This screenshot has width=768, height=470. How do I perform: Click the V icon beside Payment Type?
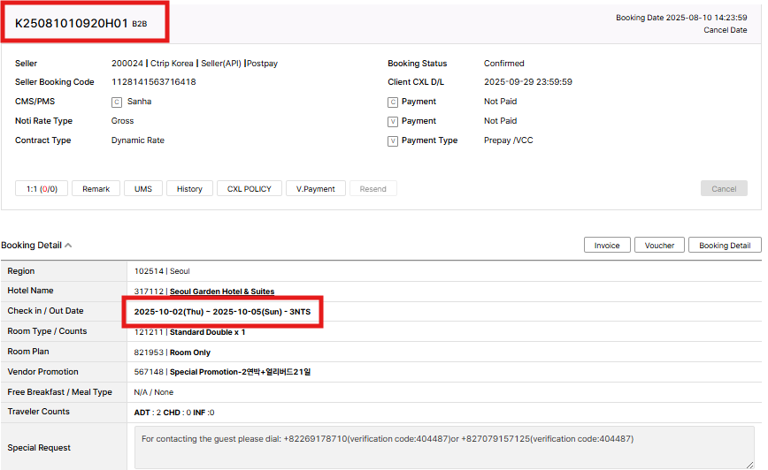pos(393,140)
